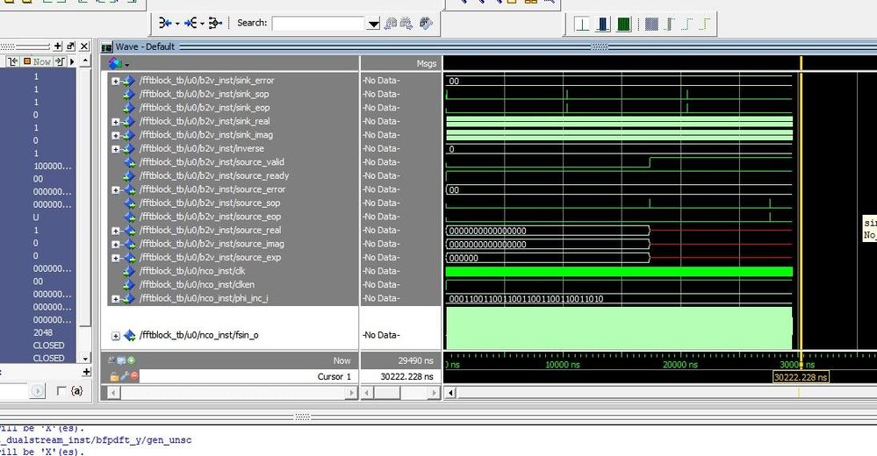The width and height of the screenshot is (877, 456).
Task: Click the Now column header button
Action: point(38,61)
